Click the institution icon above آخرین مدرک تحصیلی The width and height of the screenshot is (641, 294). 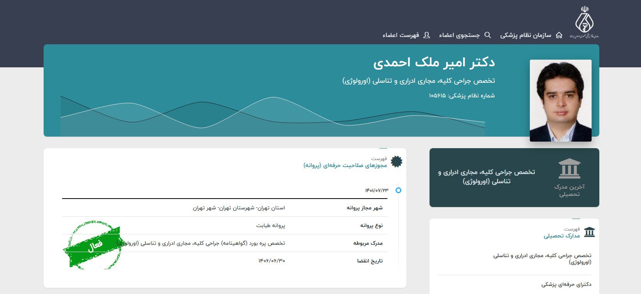tap(569, 169)
